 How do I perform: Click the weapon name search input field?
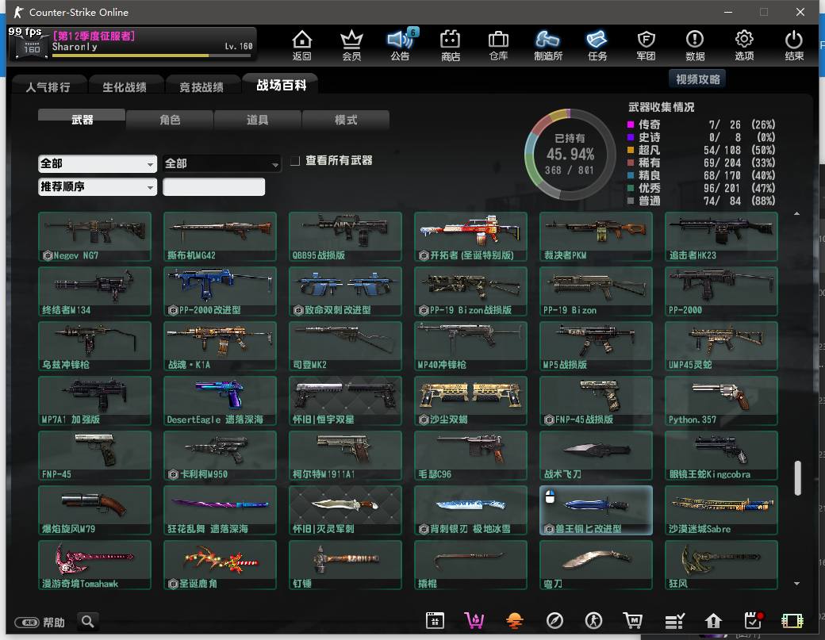pos(214,187)
